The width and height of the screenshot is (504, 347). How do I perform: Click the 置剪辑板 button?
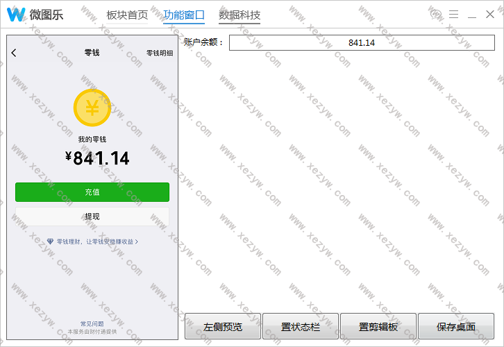coord(378,326)
